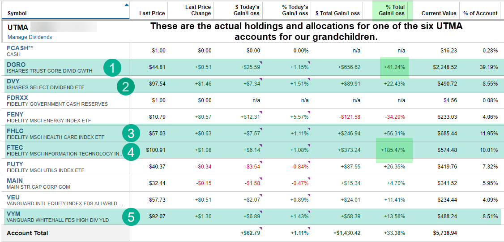The width and height of the screenshot is (504, 242).
Task: Sort by Current Value column header
Action: click(439, 13)
